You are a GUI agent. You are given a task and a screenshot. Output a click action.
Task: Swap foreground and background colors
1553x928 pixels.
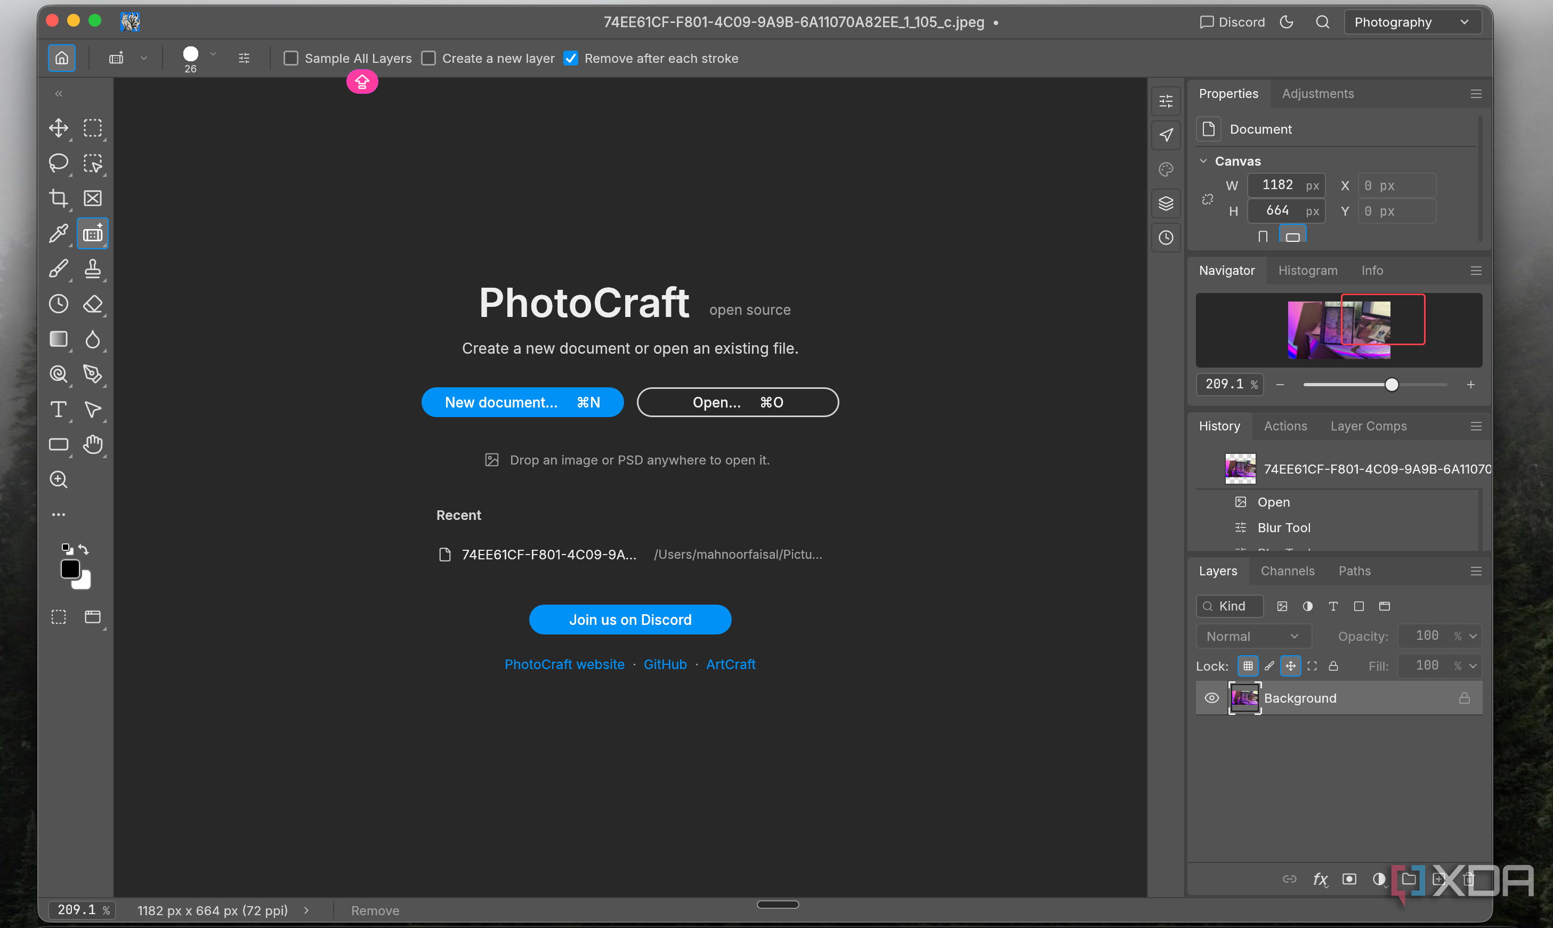tap(84, 550)
